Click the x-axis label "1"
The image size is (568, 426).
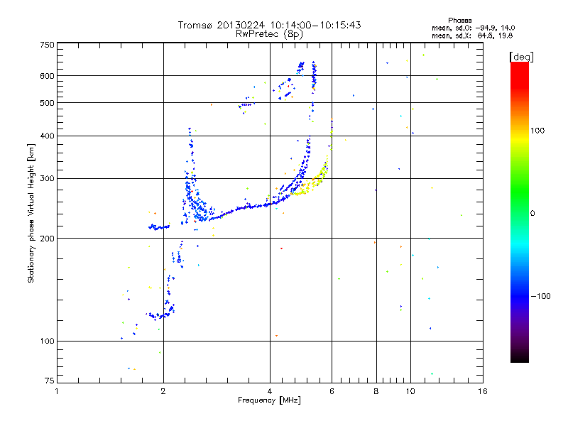pyautogui.click(x=57, y=391)
